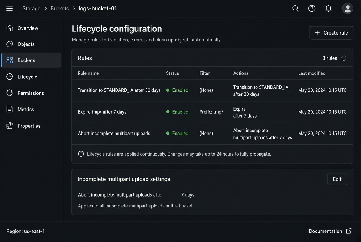The image size is (361, 242).
Task: Click Last modified date of Transition rule
Action: pos(322,90)
